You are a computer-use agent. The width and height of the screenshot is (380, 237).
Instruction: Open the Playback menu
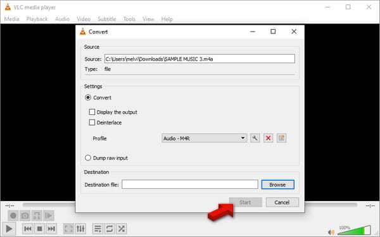pos(37,19)
